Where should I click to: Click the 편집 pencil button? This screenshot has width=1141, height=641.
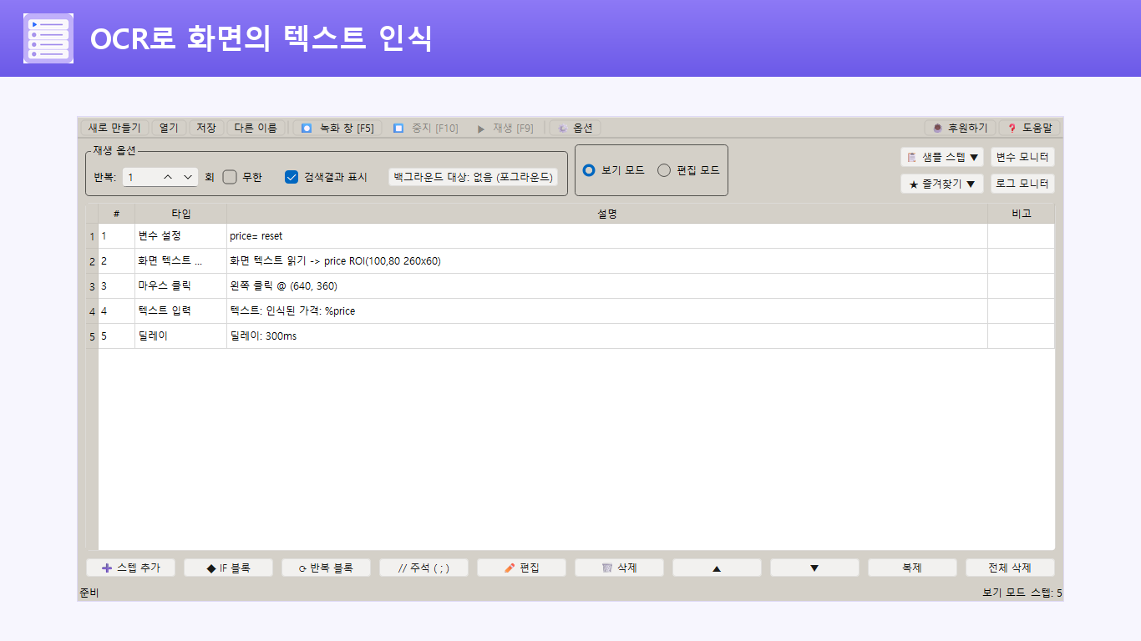[x=521, y=568]
